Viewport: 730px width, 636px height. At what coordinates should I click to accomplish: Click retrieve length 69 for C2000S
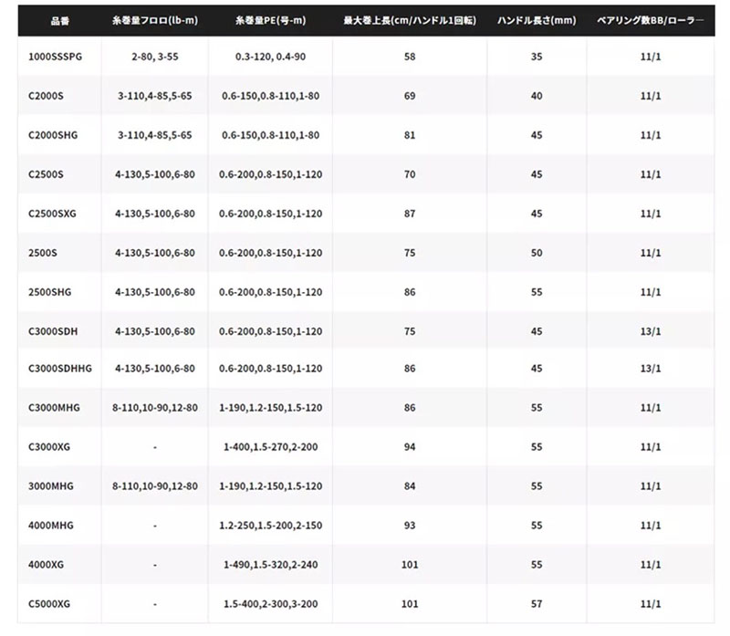(410, 96)
